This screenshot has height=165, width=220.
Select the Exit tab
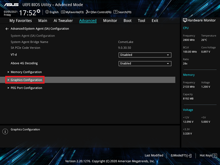pyautogui.click(x=155, y=21)
